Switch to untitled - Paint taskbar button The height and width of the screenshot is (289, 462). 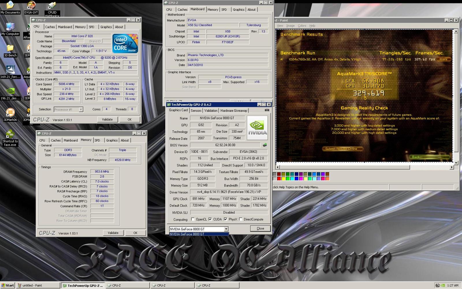point(38,285)
